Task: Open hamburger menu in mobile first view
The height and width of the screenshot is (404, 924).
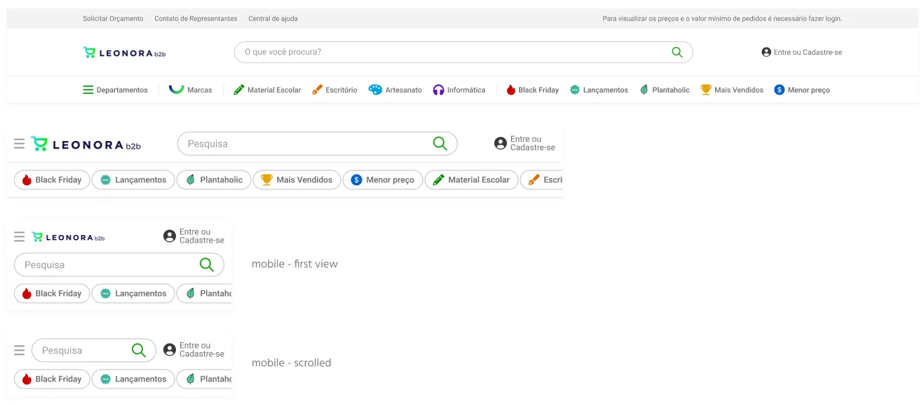Action: click(x=19, y=236)
